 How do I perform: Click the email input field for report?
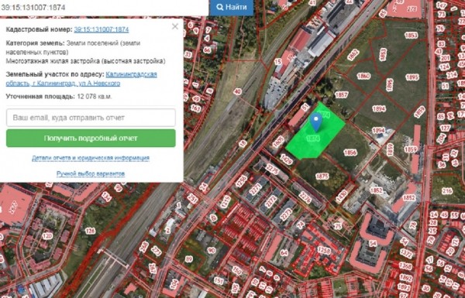tap(91, 118)
